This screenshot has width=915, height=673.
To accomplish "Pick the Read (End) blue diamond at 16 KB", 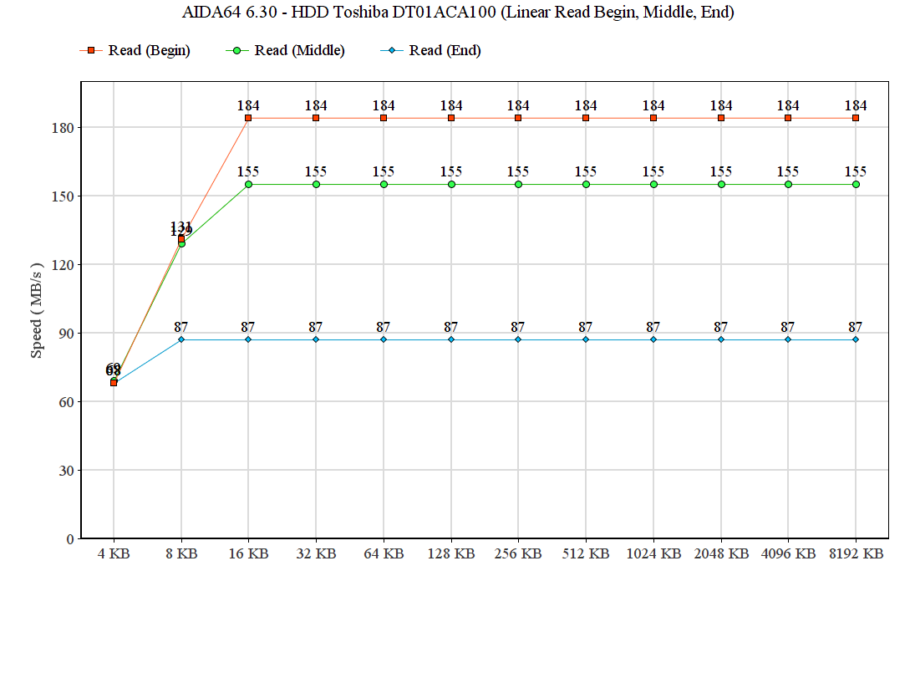I will pos(248,339).
